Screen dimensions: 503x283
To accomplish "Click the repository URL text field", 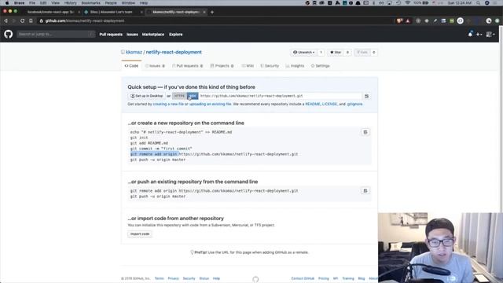I will pos(281,96).
